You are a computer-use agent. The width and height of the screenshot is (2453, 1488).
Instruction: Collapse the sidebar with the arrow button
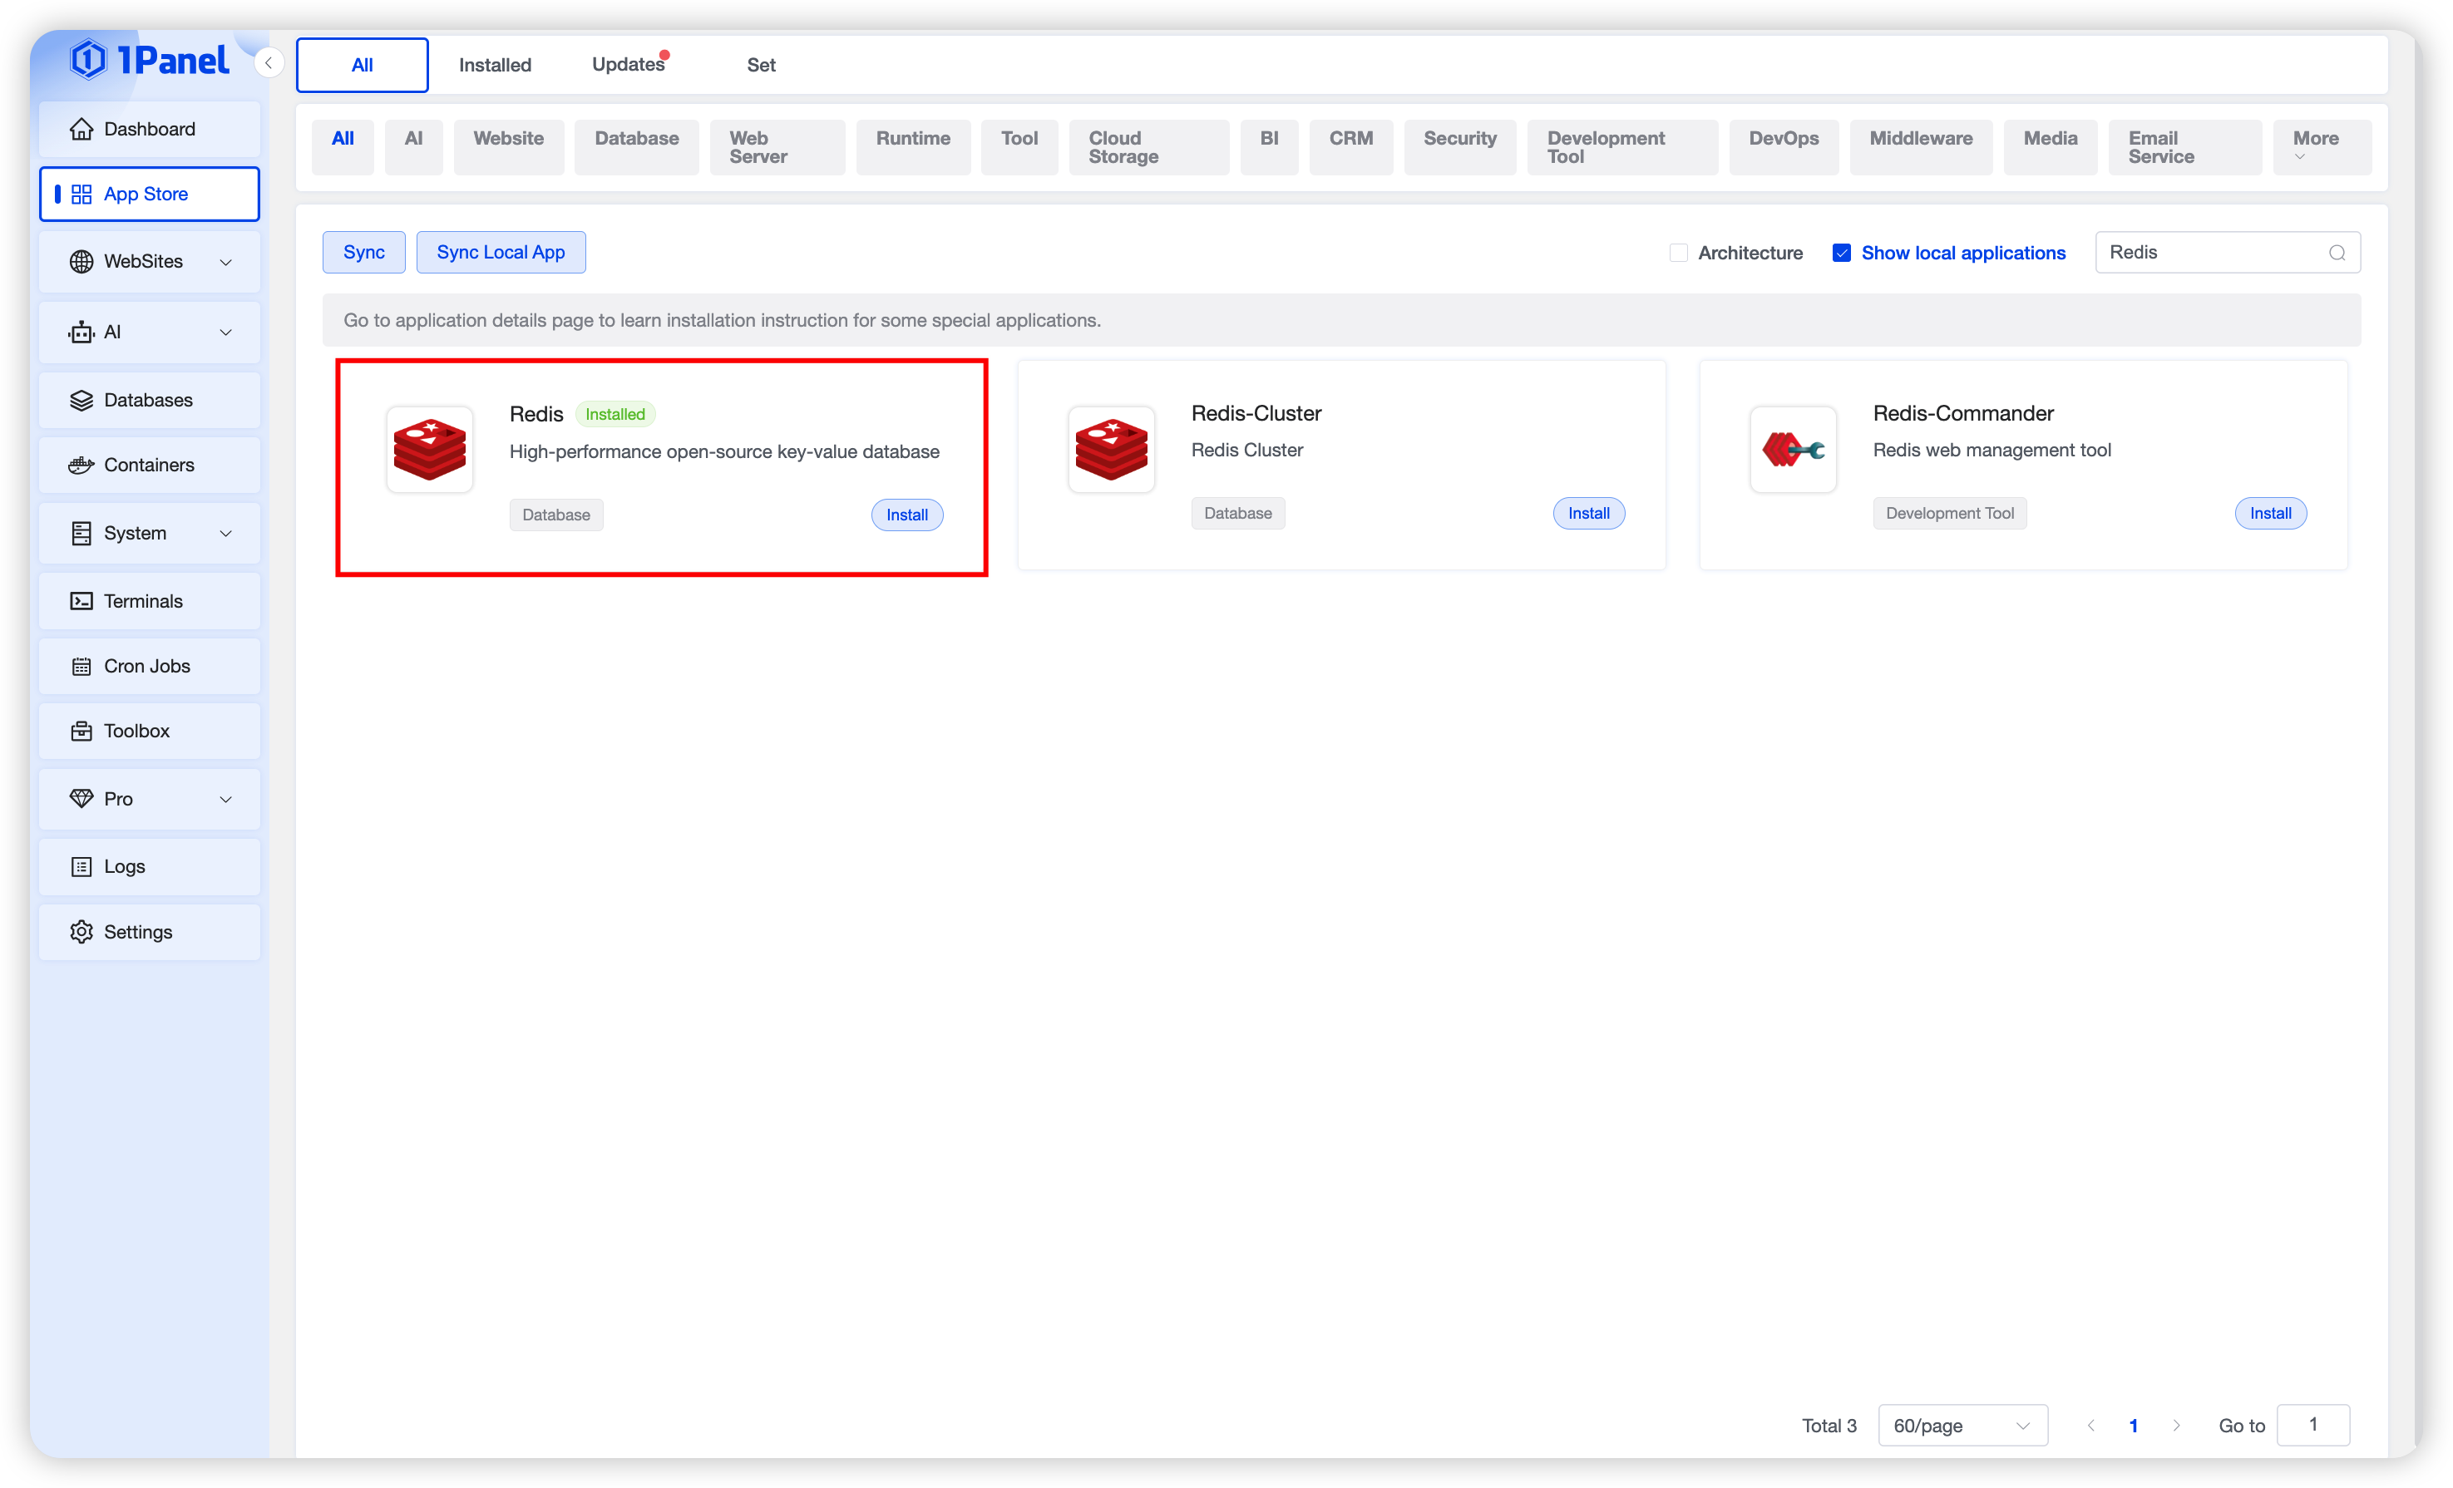click(268, 62)
